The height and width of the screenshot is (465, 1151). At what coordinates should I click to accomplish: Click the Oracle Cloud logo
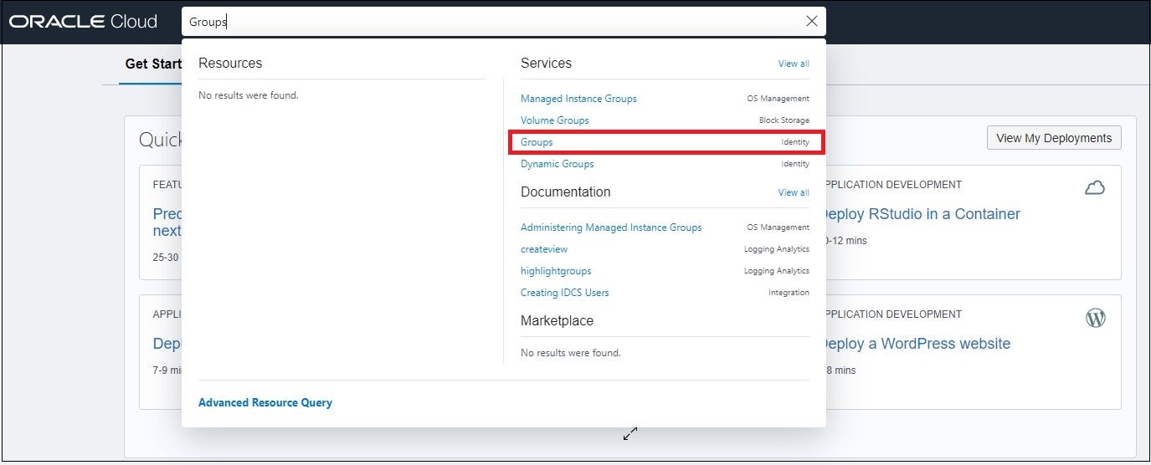click(84, 22)
